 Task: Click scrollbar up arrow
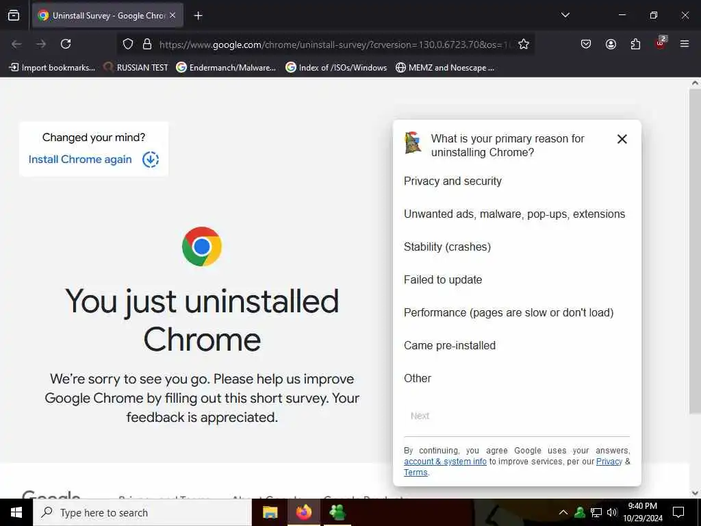pyautogui.click(x=695, y=83)
